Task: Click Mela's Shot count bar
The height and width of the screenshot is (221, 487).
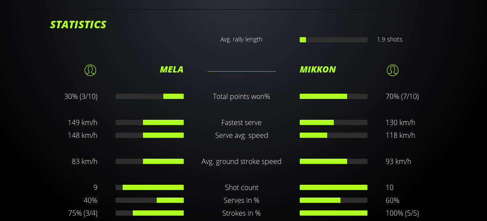Action: (x=150, y=187)
